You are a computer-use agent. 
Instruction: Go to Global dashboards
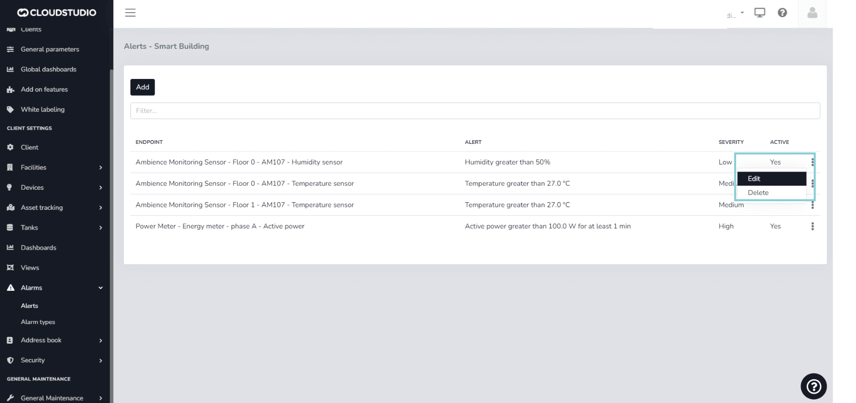point(48,69)
